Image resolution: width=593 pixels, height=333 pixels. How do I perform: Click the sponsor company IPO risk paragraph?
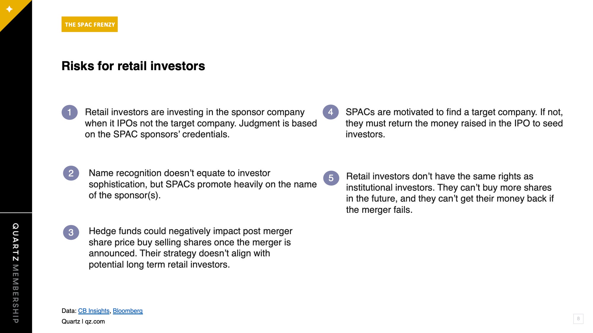tap(201, 123)
